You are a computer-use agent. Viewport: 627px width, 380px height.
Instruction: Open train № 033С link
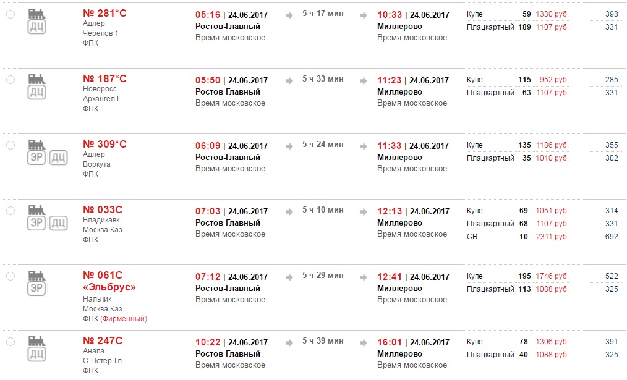[x=103, y=210]
